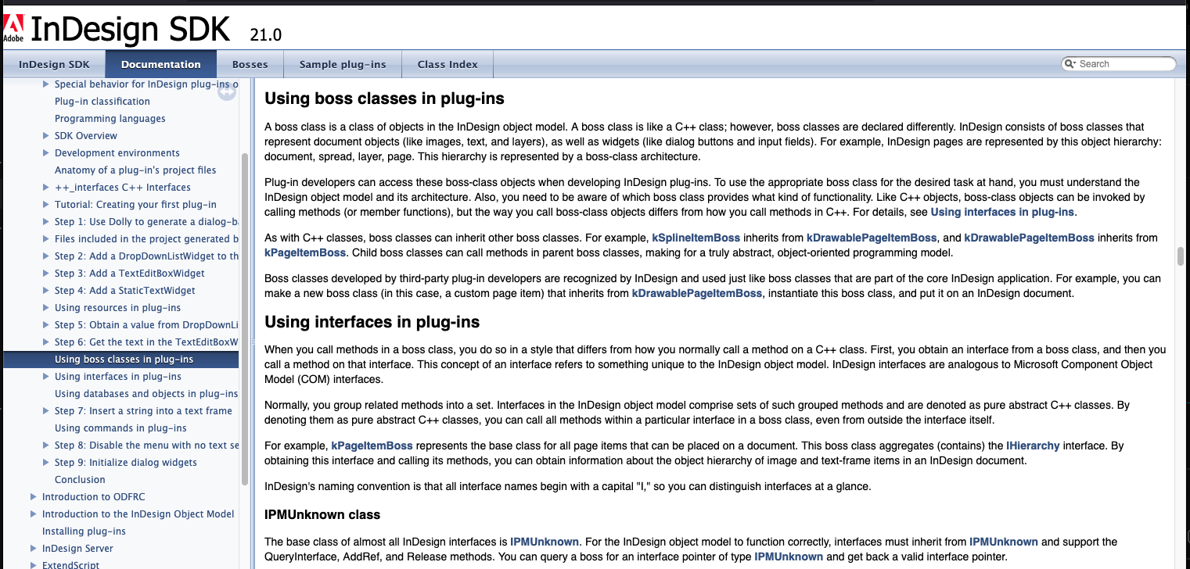The height and width of the screenshot is (569, 1190).
Task: Open Programming languages in the sidebar
Action: pos(110,119)
